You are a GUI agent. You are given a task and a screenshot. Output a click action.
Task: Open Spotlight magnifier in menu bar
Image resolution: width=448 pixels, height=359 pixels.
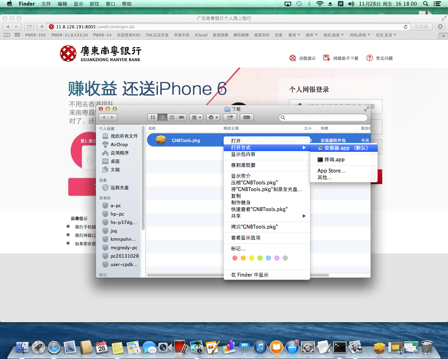[x=426, y=4]
